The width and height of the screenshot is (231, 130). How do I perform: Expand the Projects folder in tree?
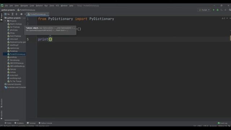pos(5,21)
